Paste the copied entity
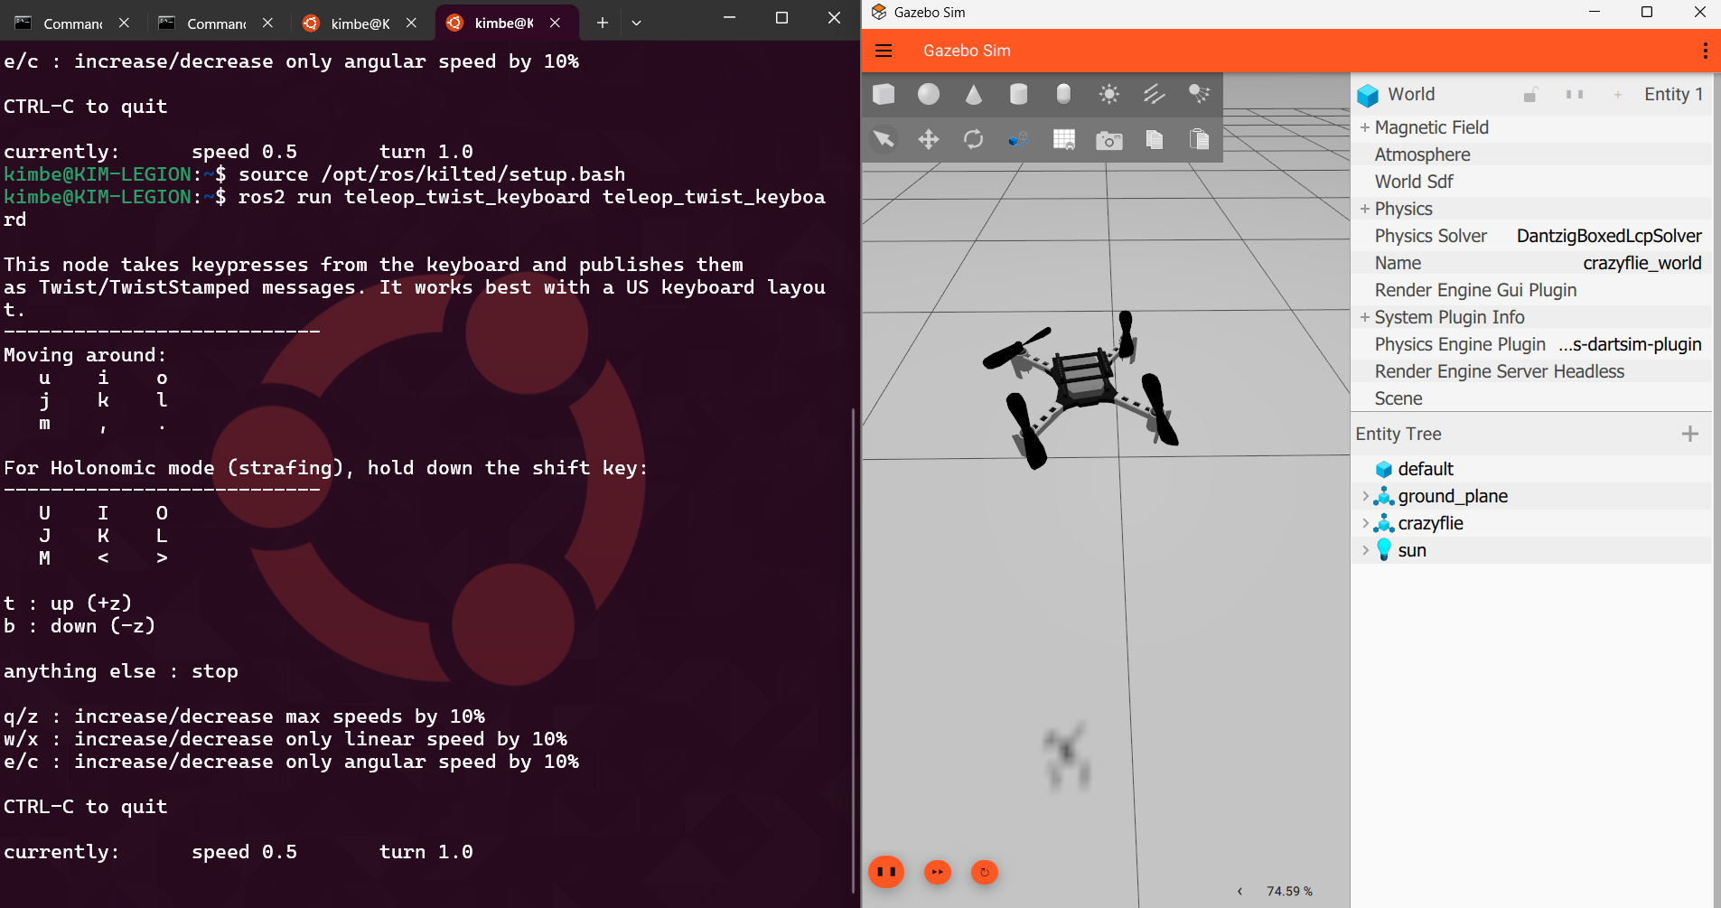 pyautogui.click(x=1200, y=139)
